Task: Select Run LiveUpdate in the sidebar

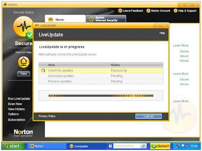Action: click(19, 99)
